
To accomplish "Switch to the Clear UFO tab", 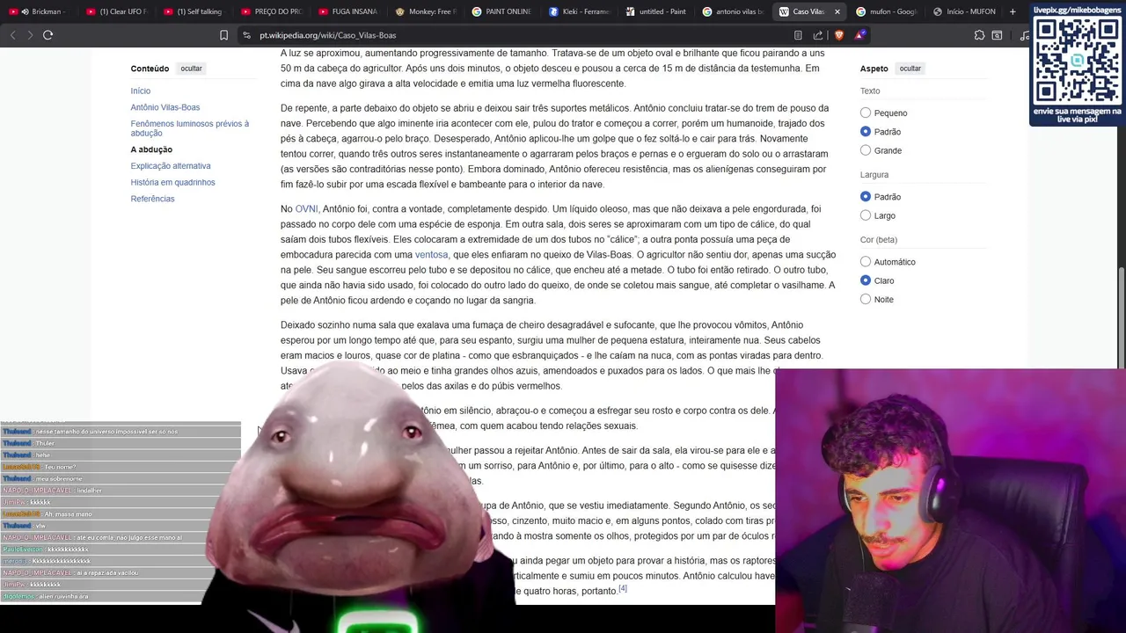I will [116, 11].
